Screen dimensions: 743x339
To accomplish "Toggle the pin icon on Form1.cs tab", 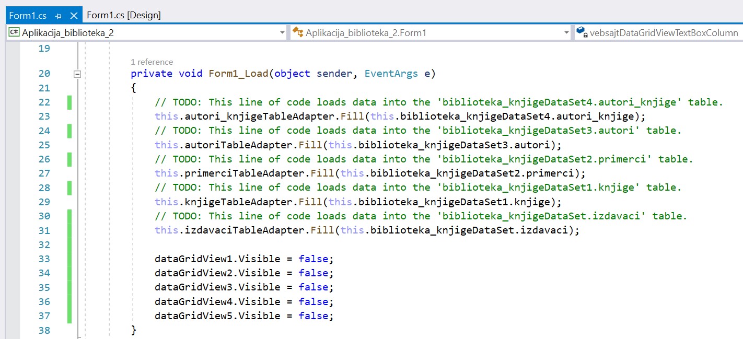I will coord(59,16).
